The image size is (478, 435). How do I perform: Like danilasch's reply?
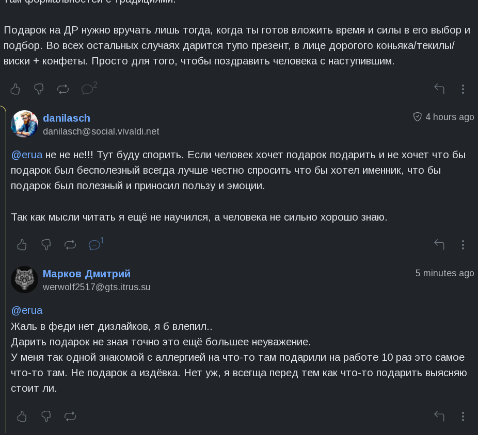point(22,245)
